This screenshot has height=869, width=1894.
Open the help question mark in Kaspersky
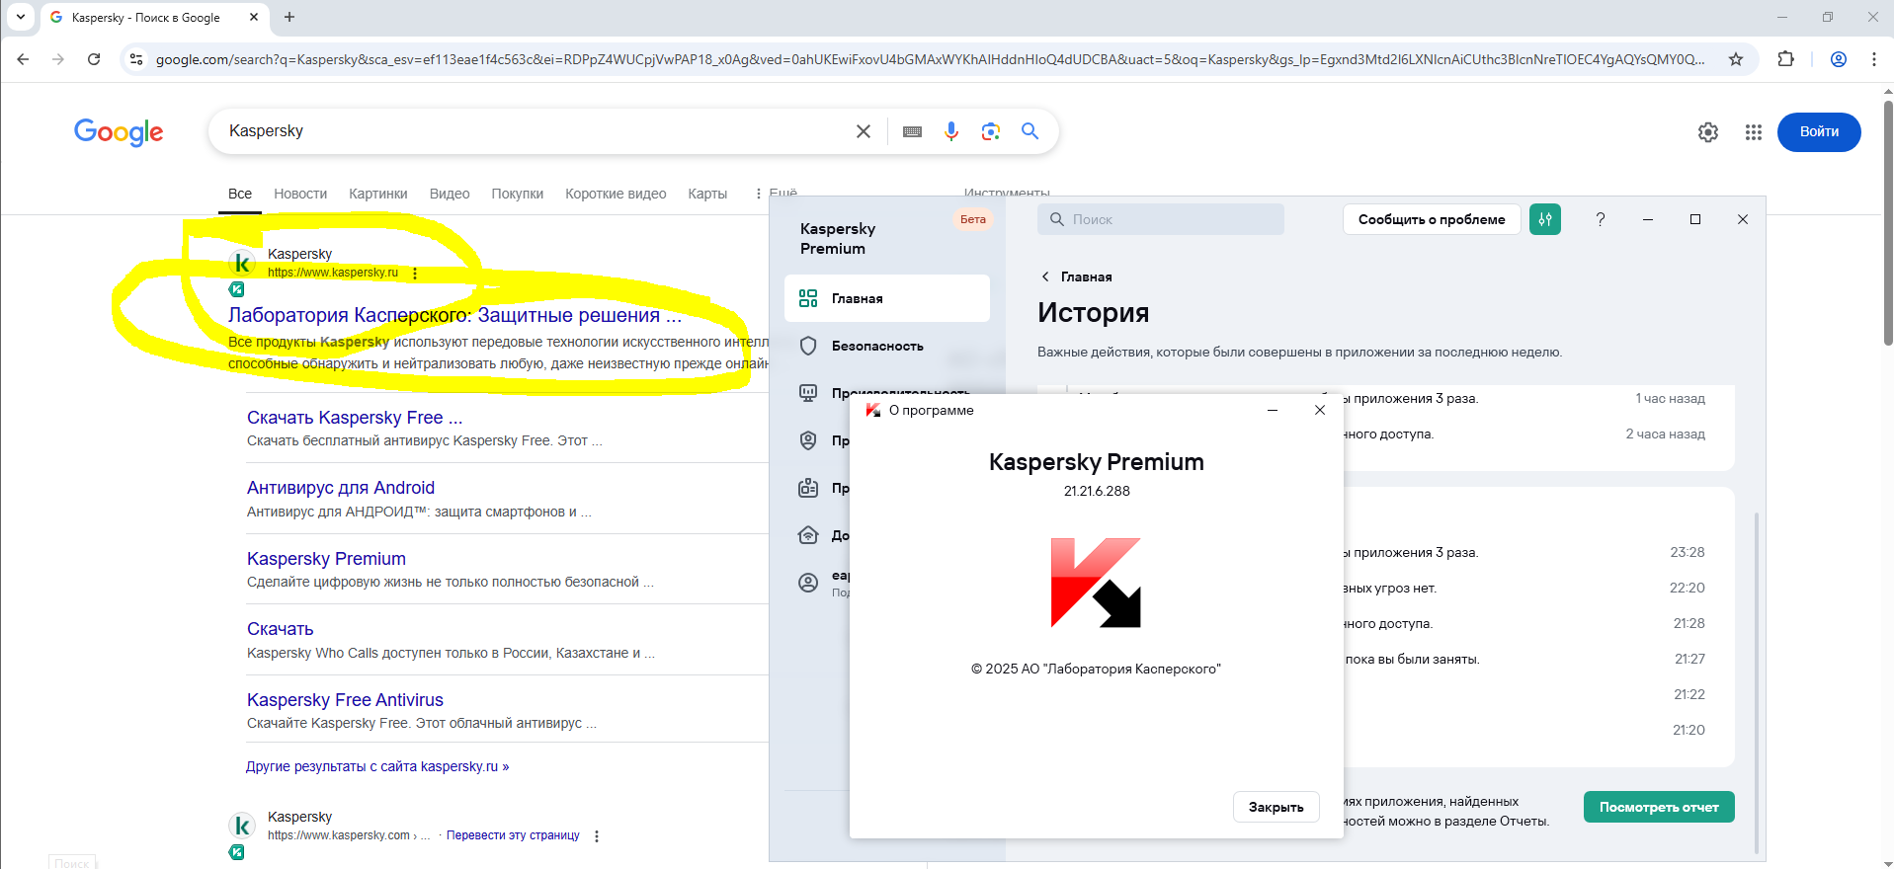coord(1601,219)
